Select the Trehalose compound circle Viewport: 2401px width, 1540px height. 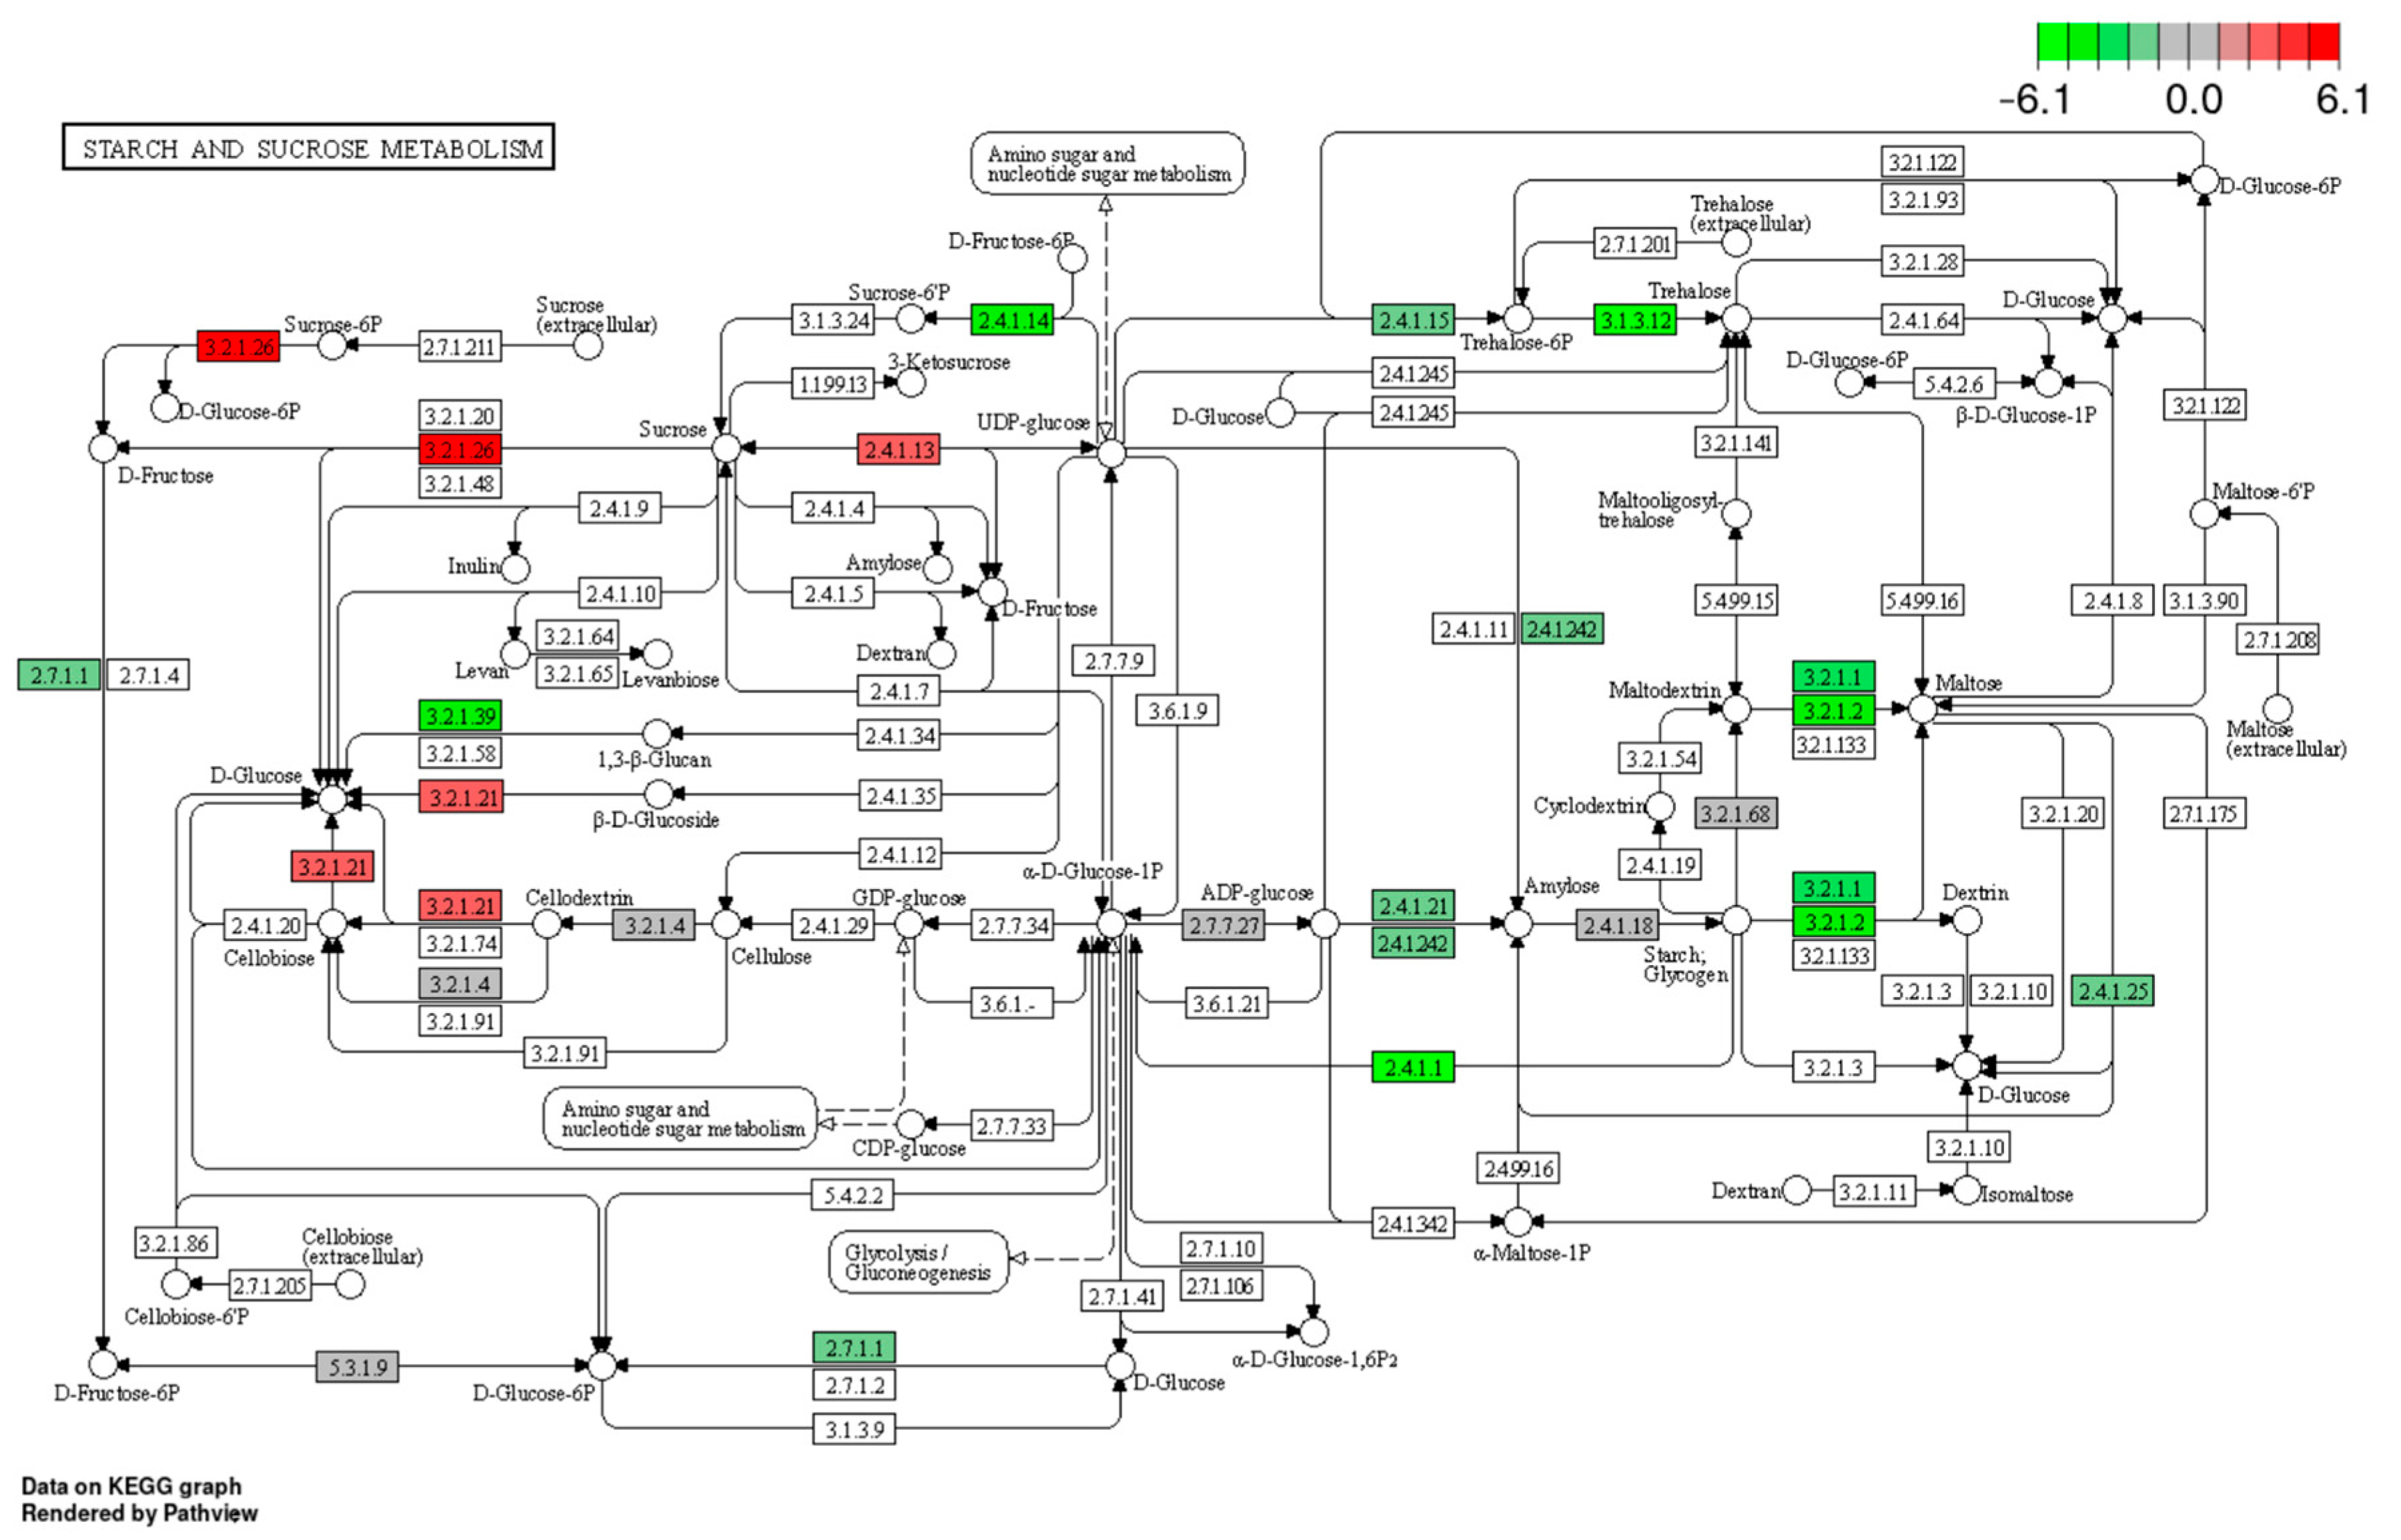pyautogui.click(x=1736, y=319)
